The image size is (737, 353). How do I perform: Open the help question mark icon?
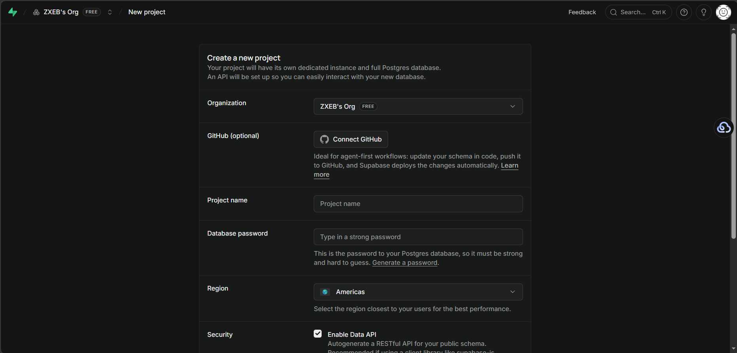pyautogui.click(x=684, y=12)
